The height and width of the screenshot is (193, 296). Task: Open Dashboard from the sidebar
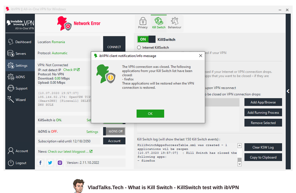20,42
